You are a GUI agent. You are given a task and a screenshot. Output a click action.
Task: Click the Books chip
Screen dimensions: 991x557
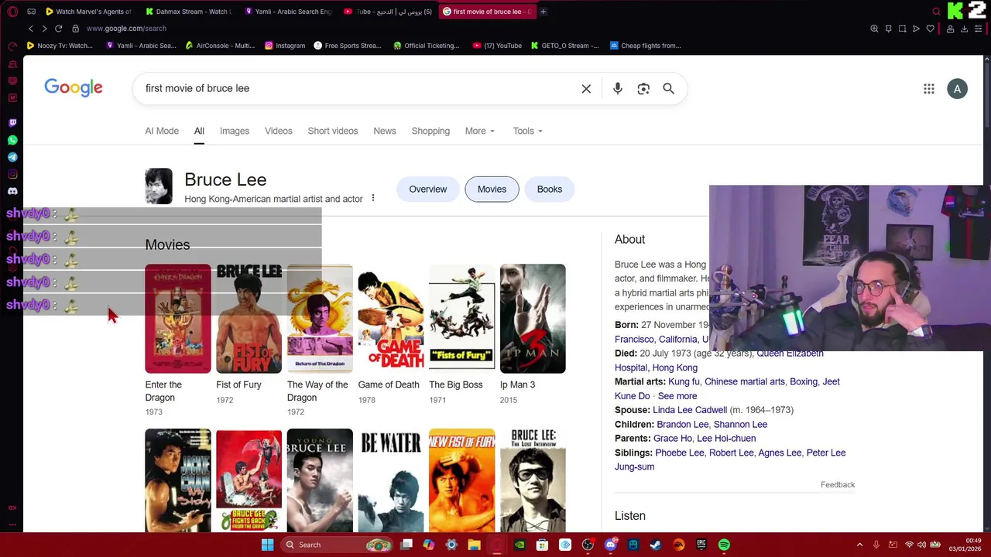point(550,189)
